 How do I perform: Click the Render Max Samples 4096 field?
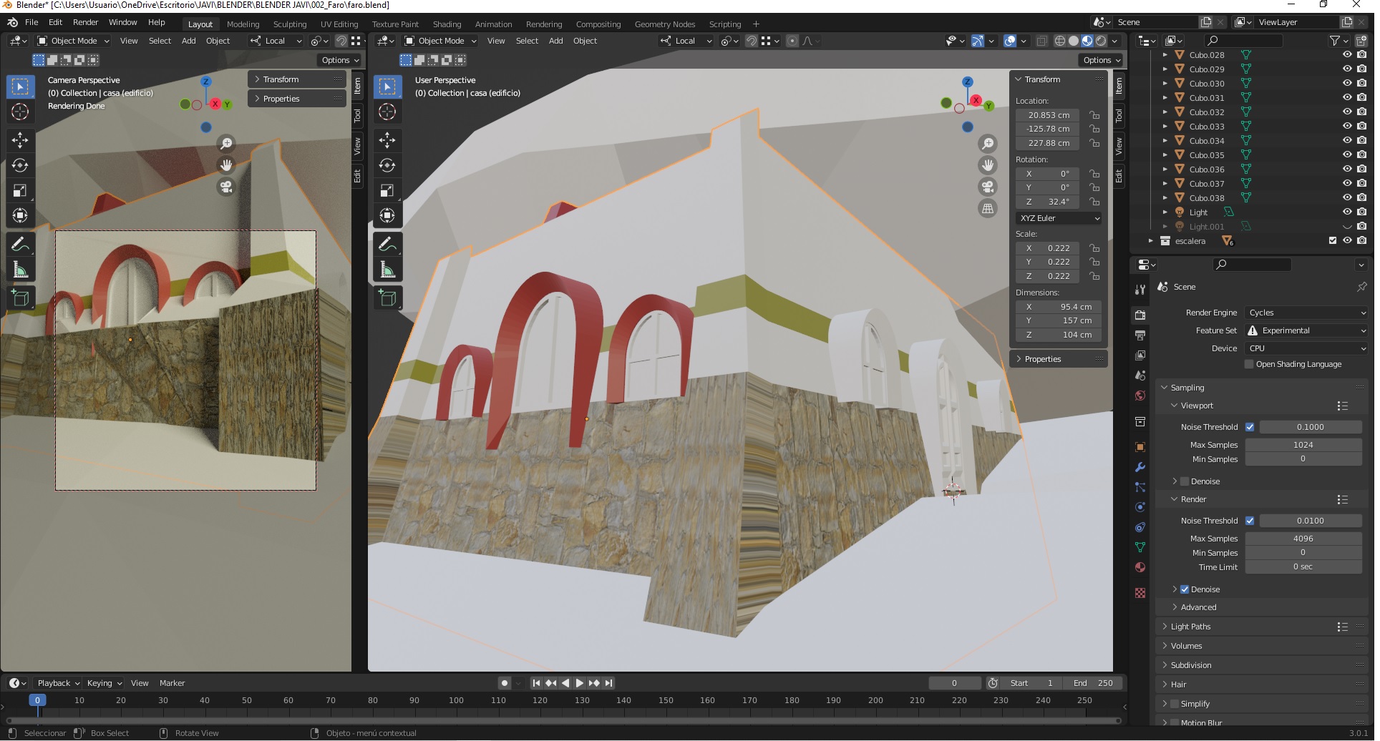tap(1303, 539)
